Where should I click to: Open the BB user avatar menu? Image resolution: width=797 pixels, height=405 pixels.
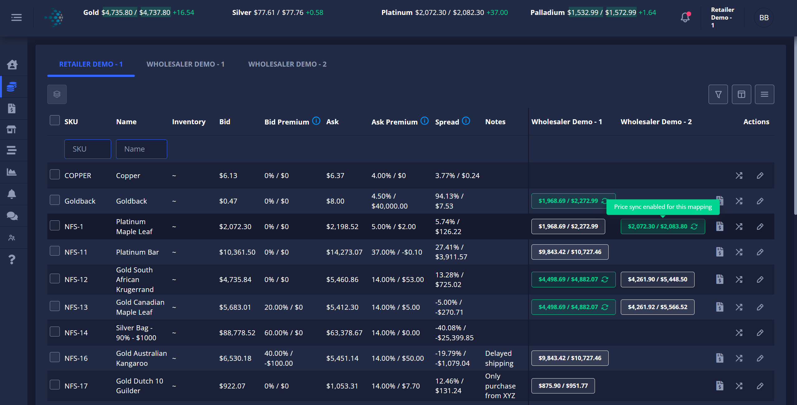coord(764,18)
